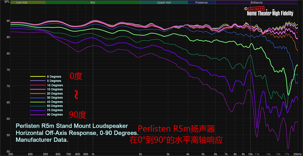Viewport: 303px width, 156px height.
Task: Click the 75 Degrees legend label
Action: pyautogui.click(x=55, y=110)
